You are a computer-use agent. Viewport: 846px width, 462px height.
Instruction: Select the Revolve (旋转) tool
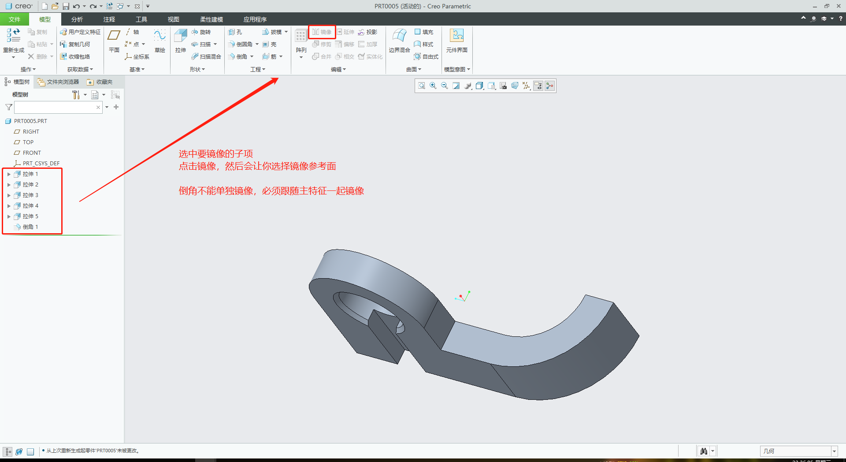[201, 32]
